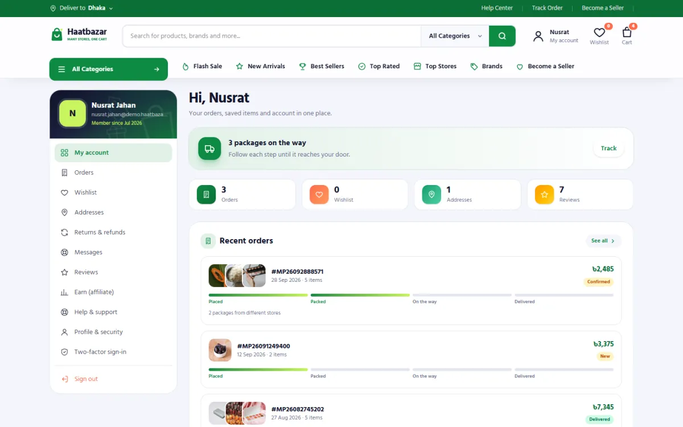Open the Wishlist heart icon in header

[599, 32]
